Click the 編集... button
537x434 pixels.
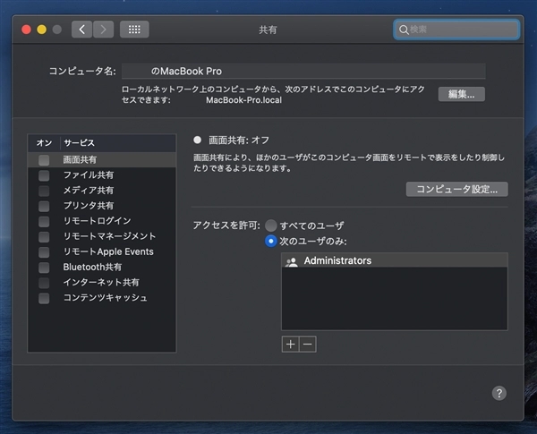coord(461,94)
